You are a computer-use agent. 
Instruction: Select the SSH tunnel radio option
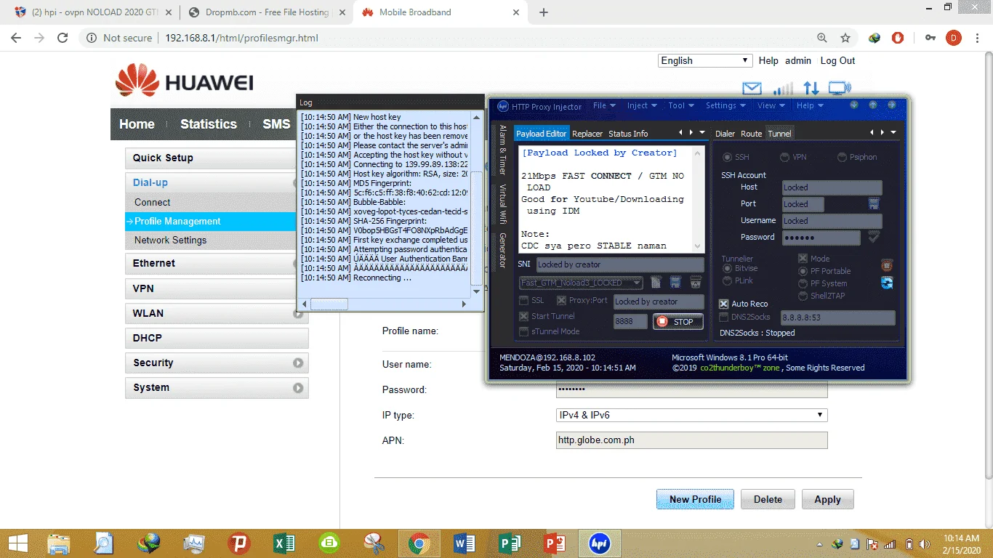pos(736,157)
